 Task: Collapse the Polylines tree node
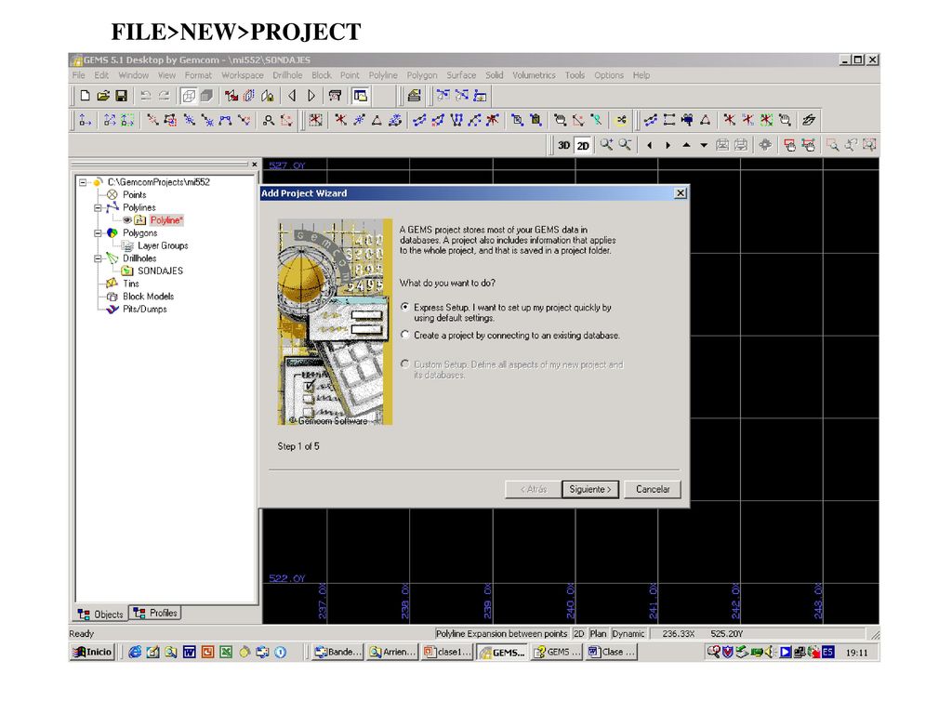tap(98, 207)
